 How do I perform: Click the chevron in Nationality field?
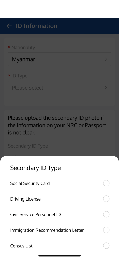[106, 59]
